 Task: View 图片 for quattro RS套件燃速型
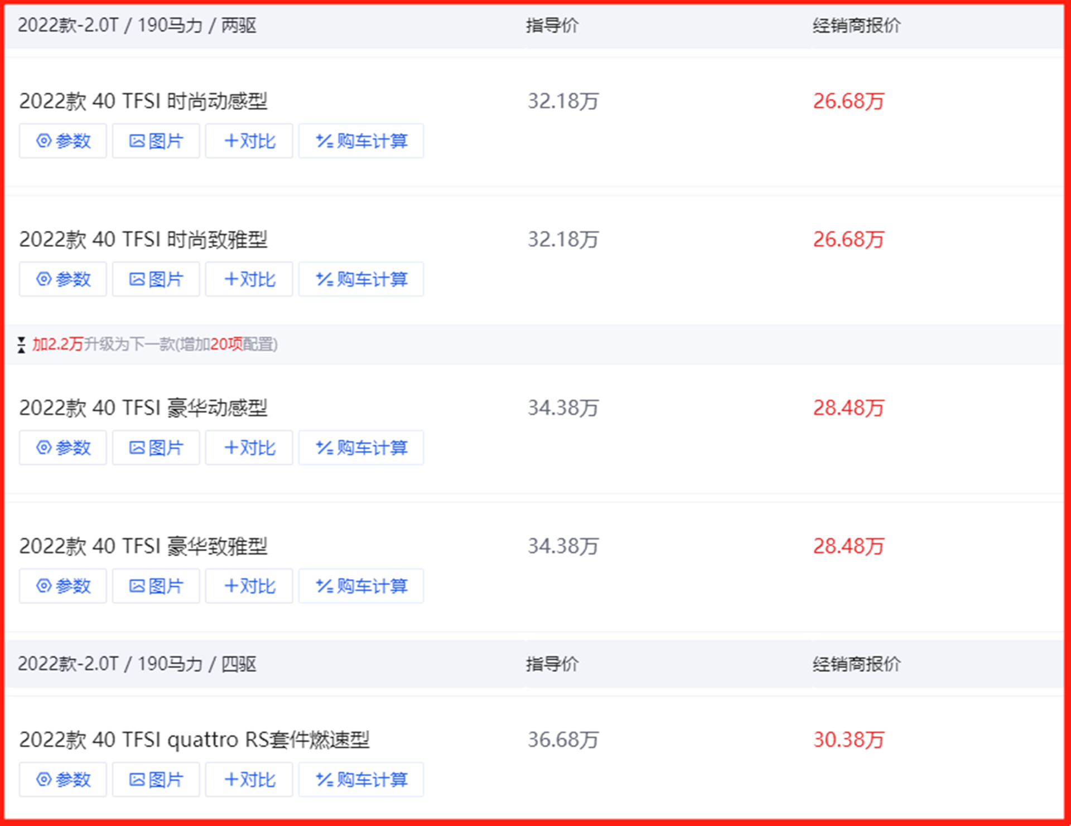pos(156,779)
